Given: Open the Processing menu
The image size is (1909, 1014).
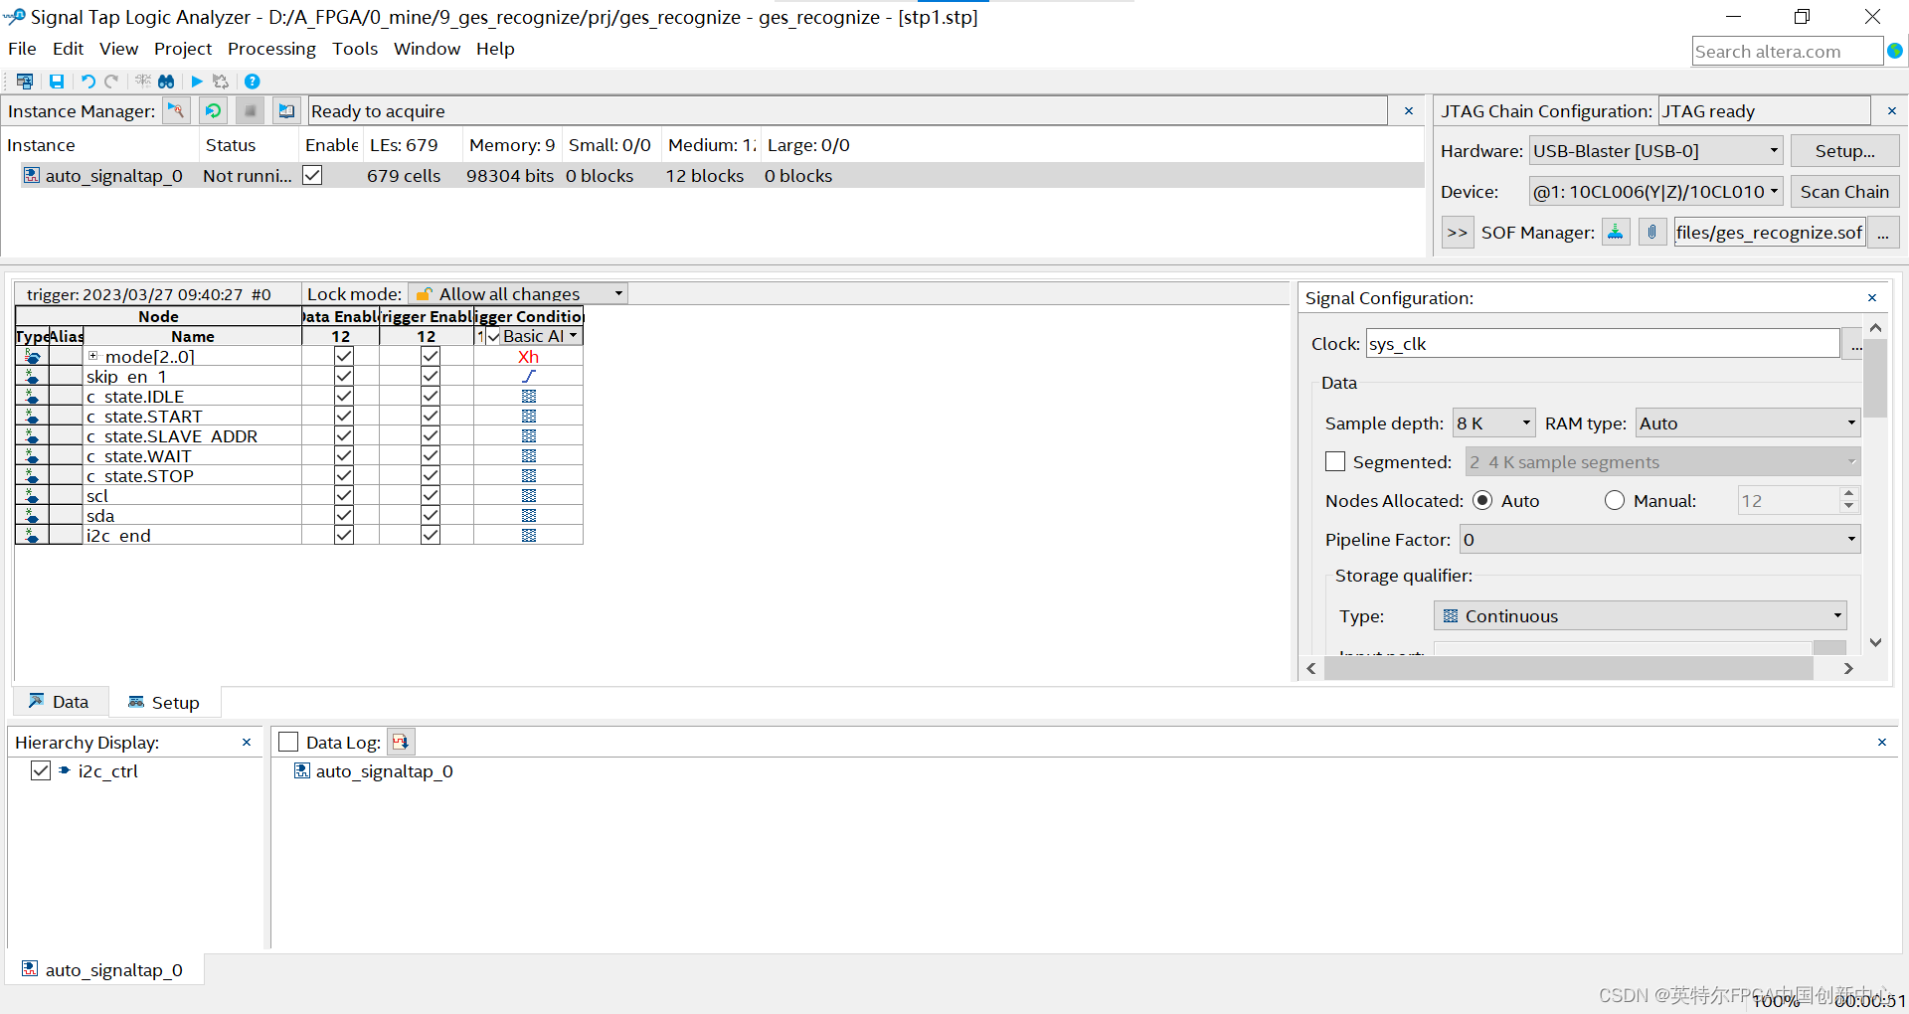Looking at the screenshot, I should click(271, 49).
